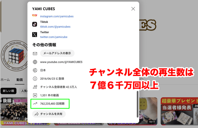This screenshot has height=128, width=198.
Task: Open the instagram.com/yamicubes link
Action: (x=57, y=17)
